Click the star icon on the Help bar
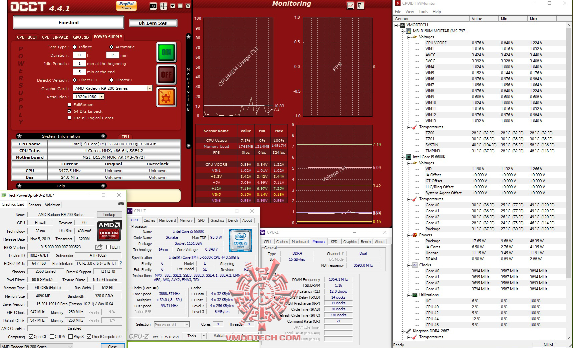 click(x=19, y=186)
